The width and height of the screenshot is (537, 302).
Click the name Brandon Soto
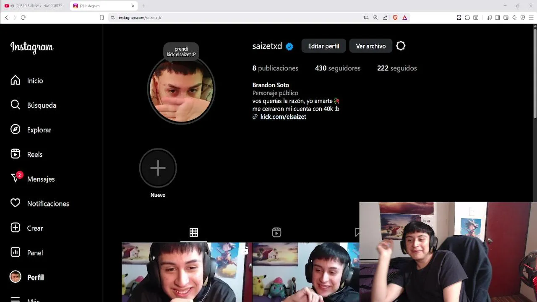click(x=271, y=85)
